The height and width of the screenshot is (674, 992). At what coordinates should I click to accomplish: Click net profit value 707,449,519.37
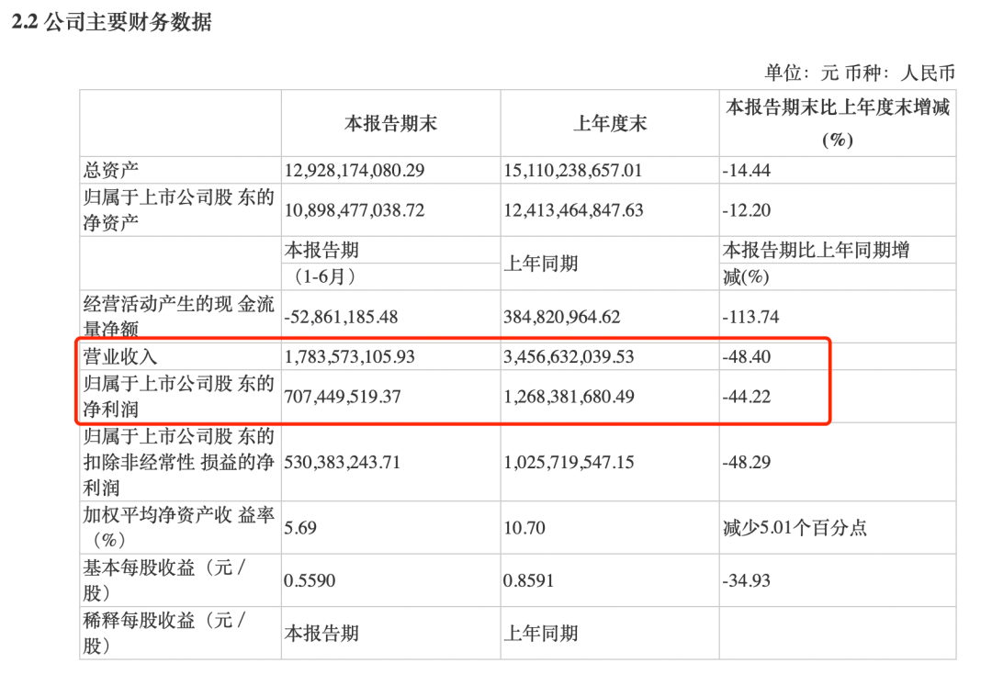[343, 397]
